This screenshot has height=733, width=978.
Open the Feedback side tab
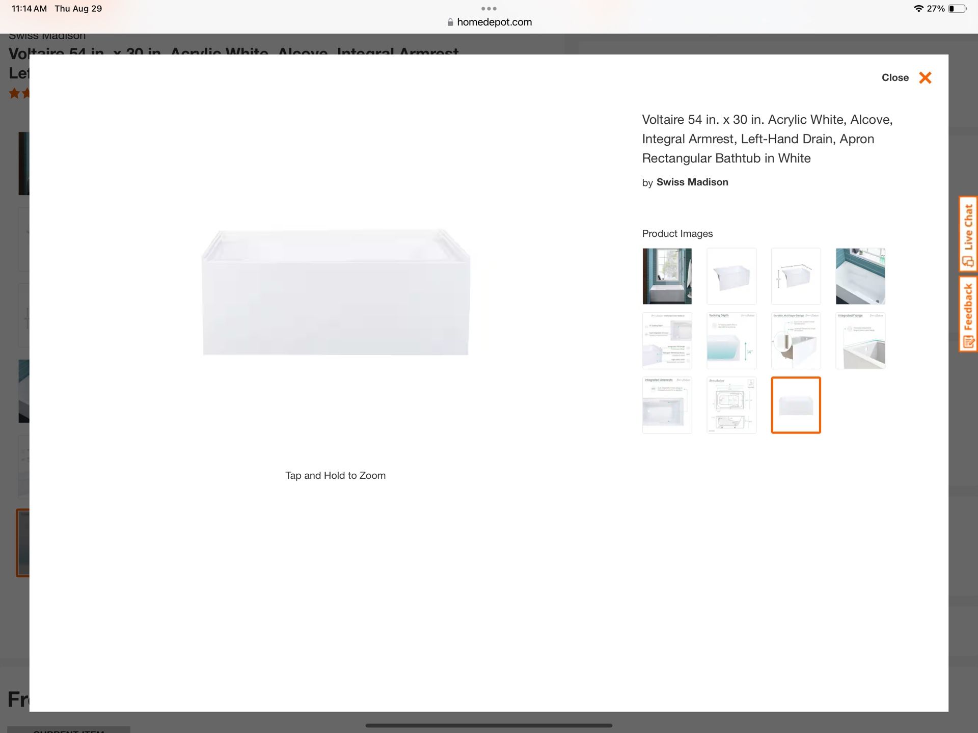(x=968, y=314)
